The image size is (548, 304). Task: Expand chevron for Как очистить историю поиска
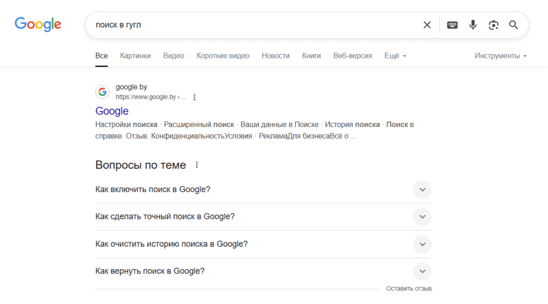[422, 244]
